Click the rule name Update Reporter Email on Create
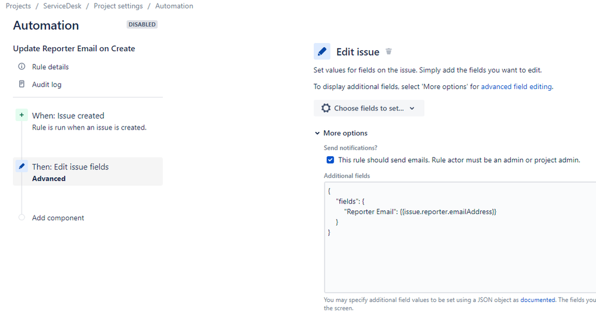Image resolution: width=596 pixels, height=315 pixels. click(x=74, y=49)
